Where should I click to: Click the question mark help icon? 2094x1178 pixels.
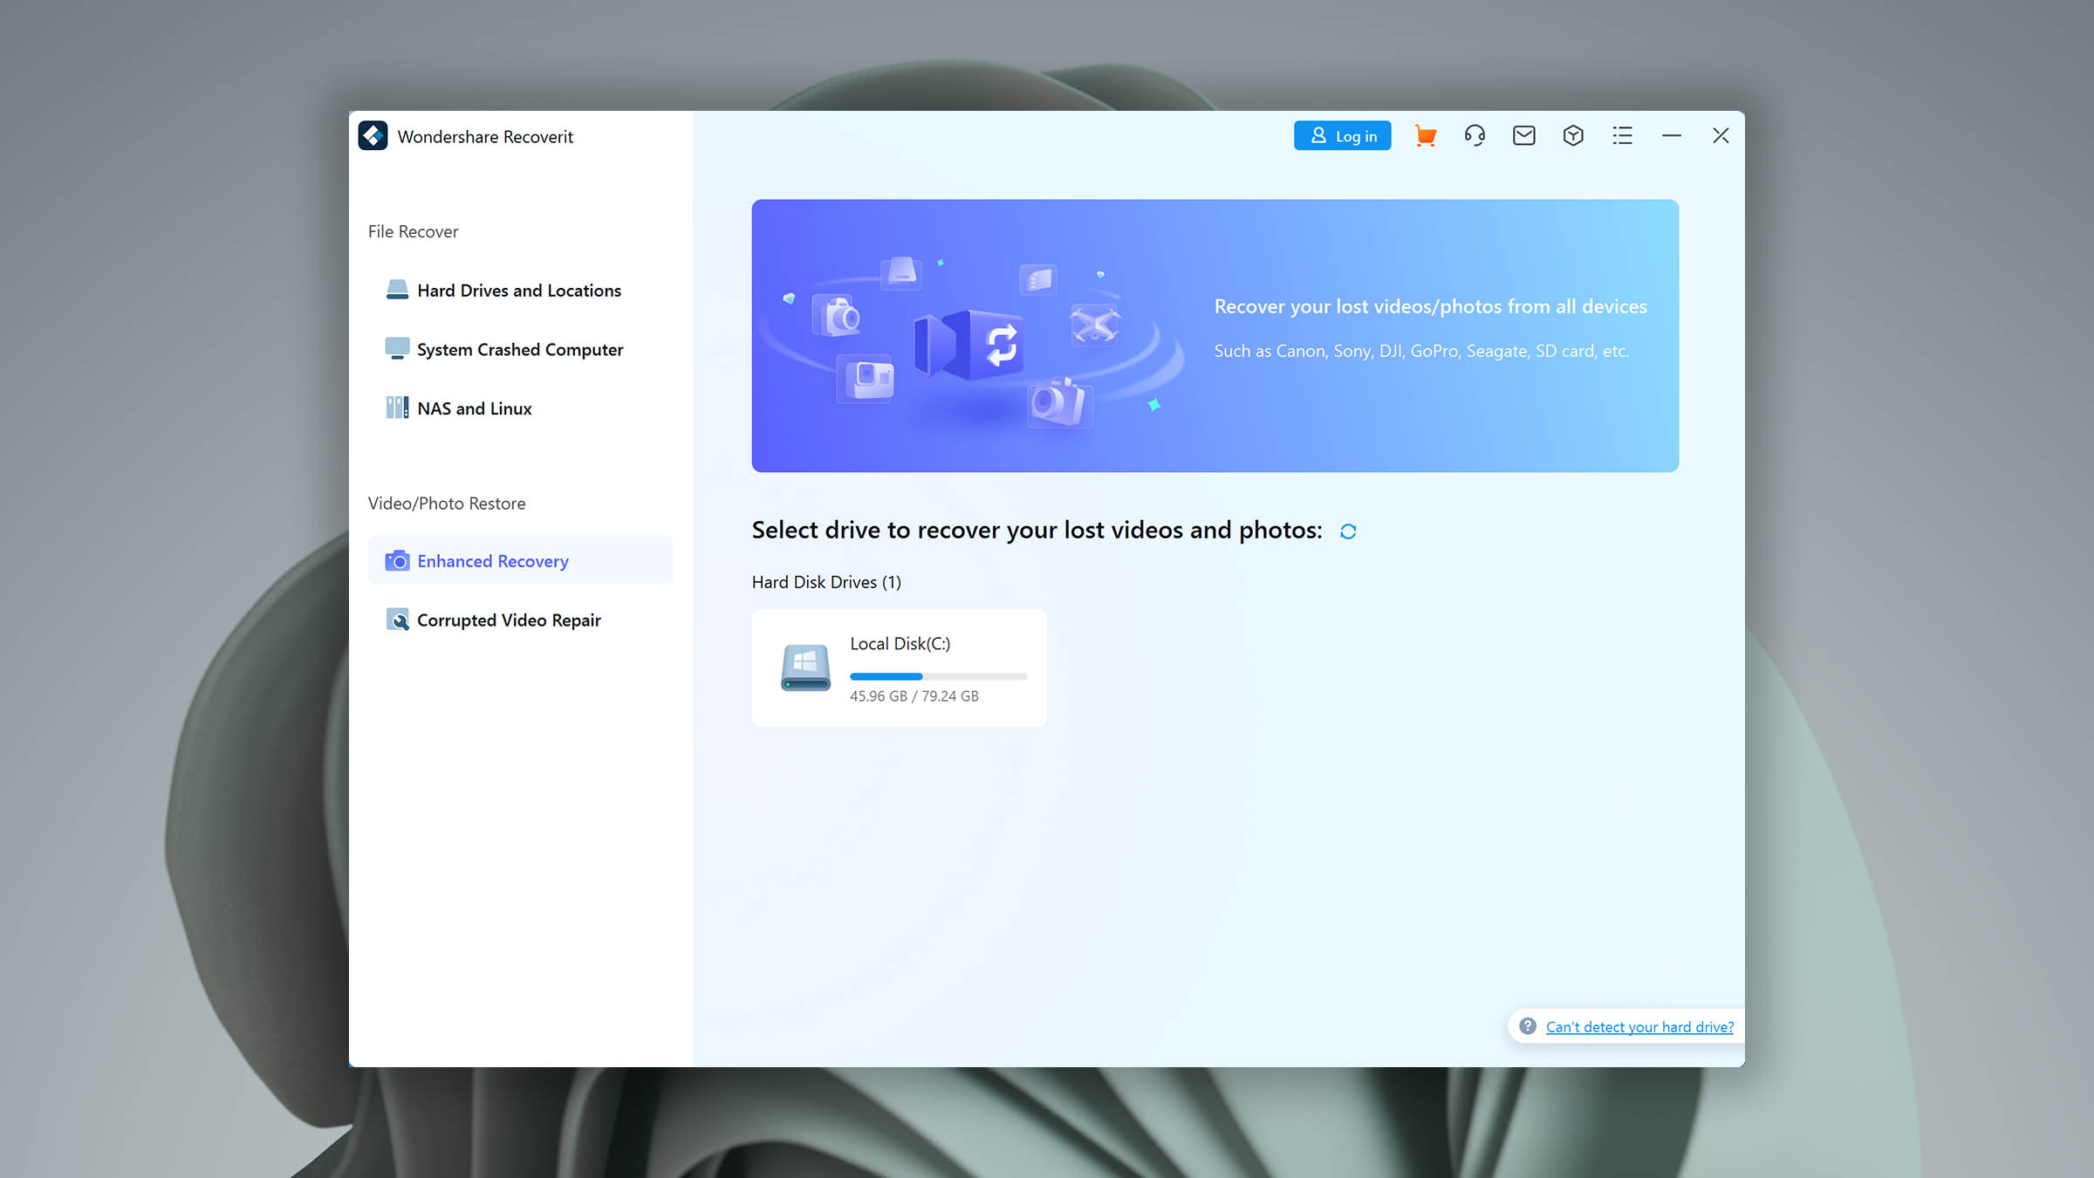tap(1527, 1026)
